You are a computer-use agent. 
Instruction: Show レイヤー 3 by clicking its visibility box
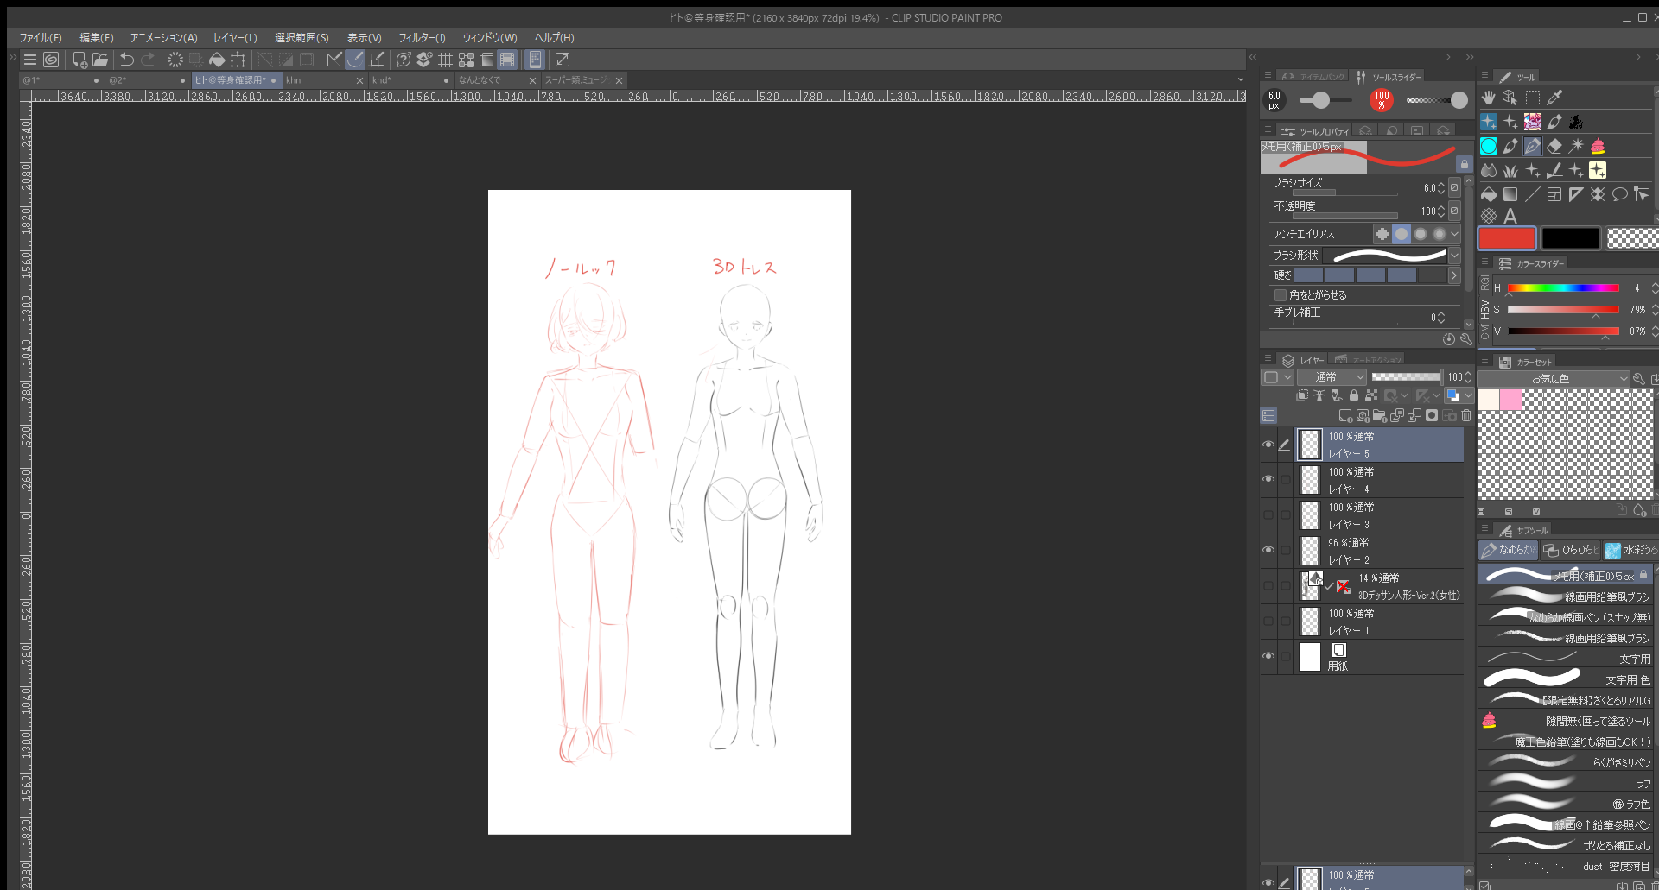[1268, 515]
